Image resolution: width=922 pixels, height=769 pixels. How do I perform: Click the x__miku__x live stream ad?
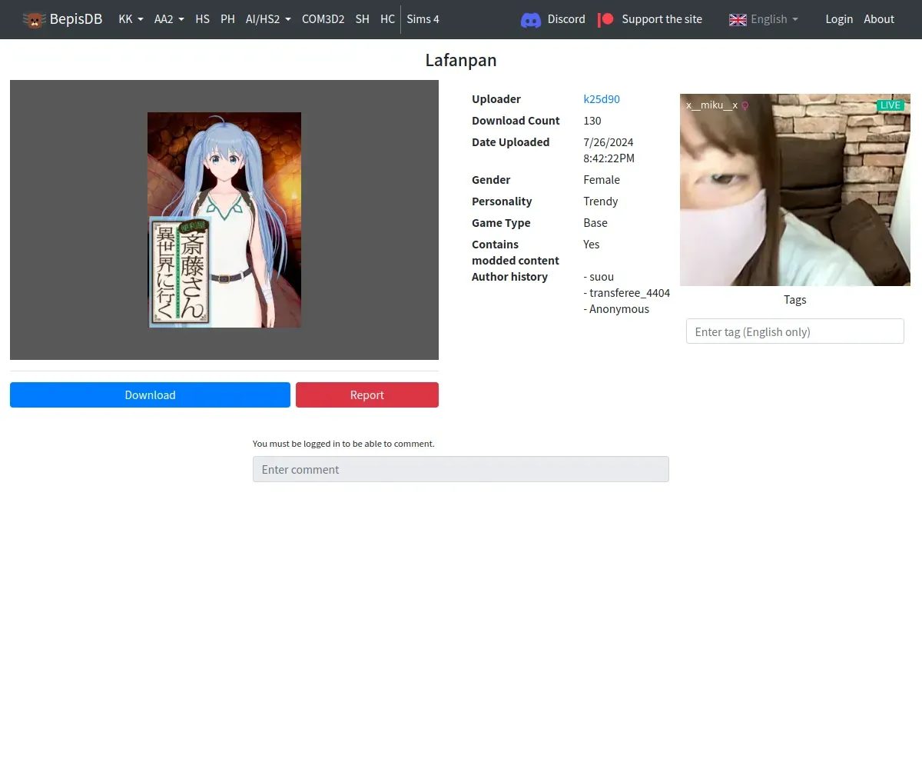(795, 190)
